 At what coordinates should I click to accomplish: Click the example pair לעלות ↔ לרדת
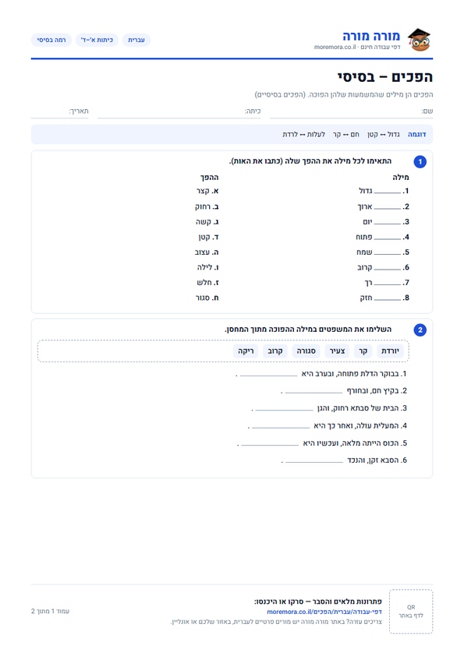(303, 134)
